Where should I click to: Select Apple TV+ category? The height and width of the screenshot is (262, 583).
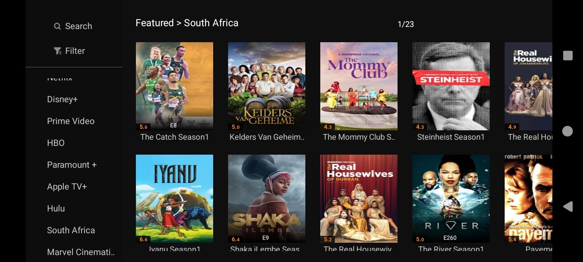pos(67,187)
